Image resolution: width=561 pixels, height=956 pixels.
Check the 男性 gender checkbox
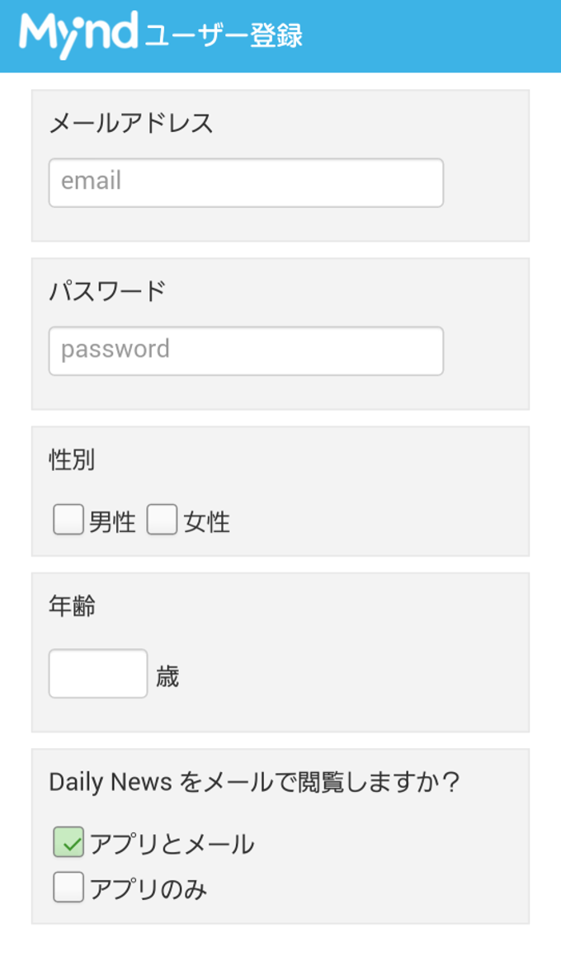[68, 520]
